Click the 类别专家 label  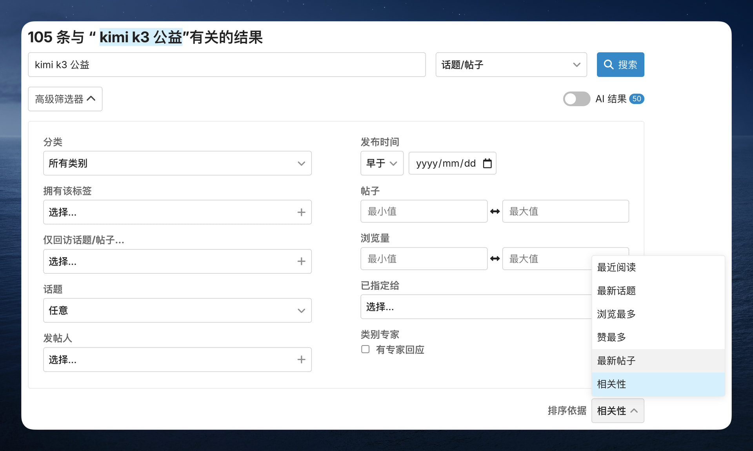[x=380, y=335]
